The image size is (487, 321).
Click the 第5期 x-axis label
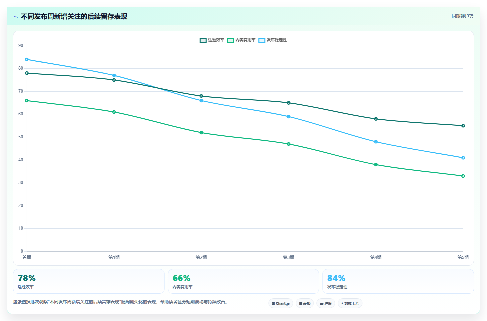coord(463,257)
